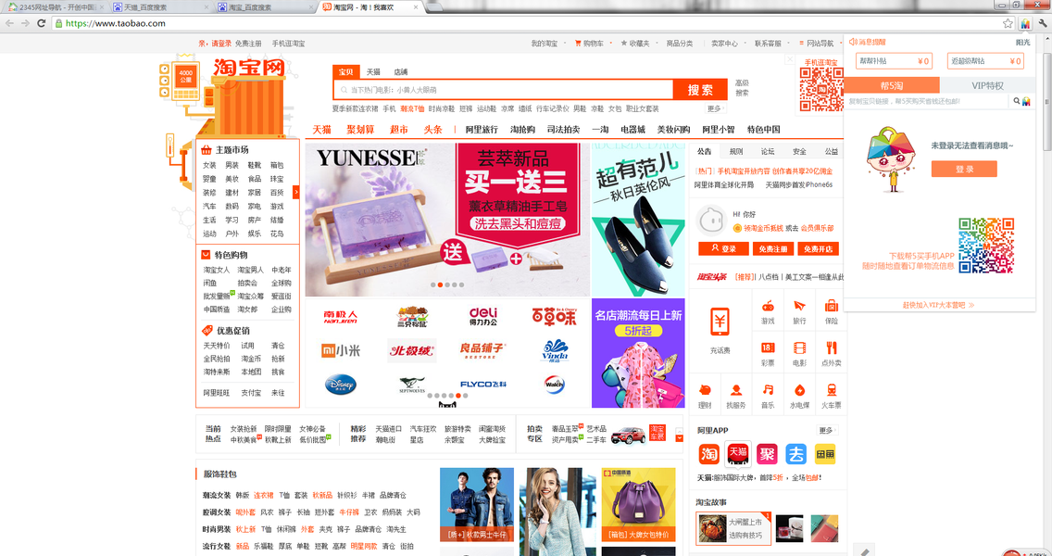Image resolution: width=1052 pixels, height=556 pixels.
Task: Open the purple bucket bag thumbnail
Action: coord(638,504)
